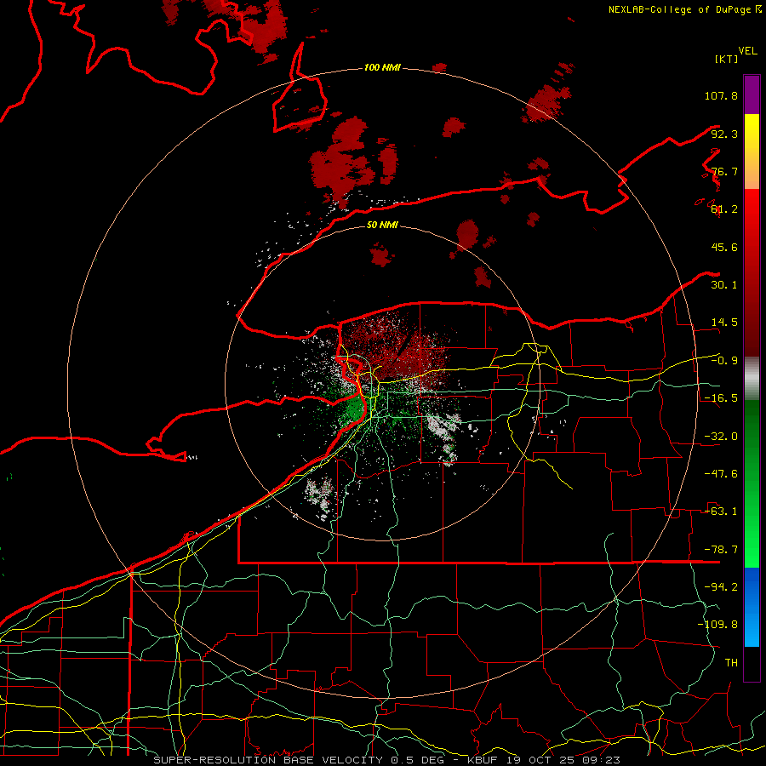Click the SUPER-RESOLUTION BASE VELOCITY caption text
This screenshot has width=766, height=766.
coord(270,760)
